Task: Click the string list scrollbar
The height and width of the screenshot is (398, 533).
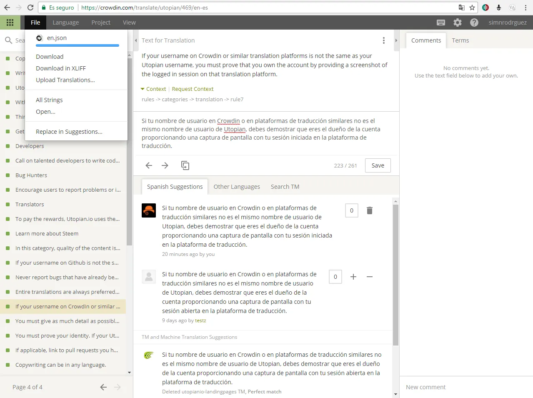Action: point(130,152)
